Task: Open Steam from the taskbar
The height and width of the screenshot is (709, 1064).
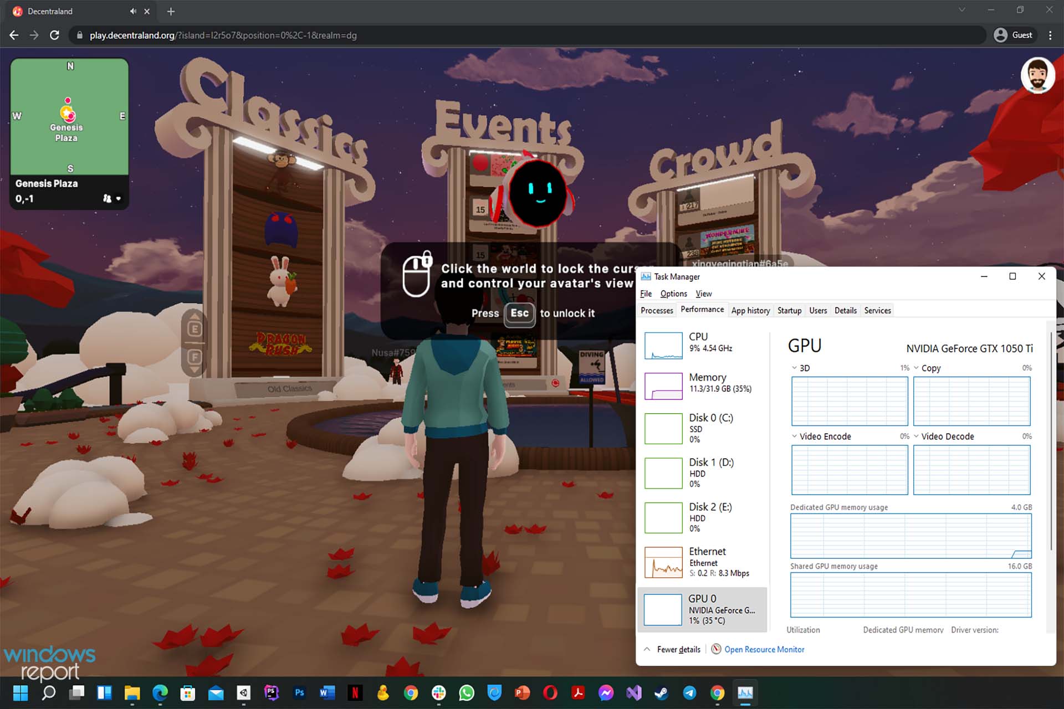Action: pyautogui.click(x=661, y=692)
